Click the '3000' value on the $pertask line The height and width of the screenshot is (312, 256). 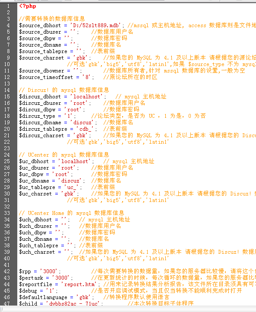[61, 278]
